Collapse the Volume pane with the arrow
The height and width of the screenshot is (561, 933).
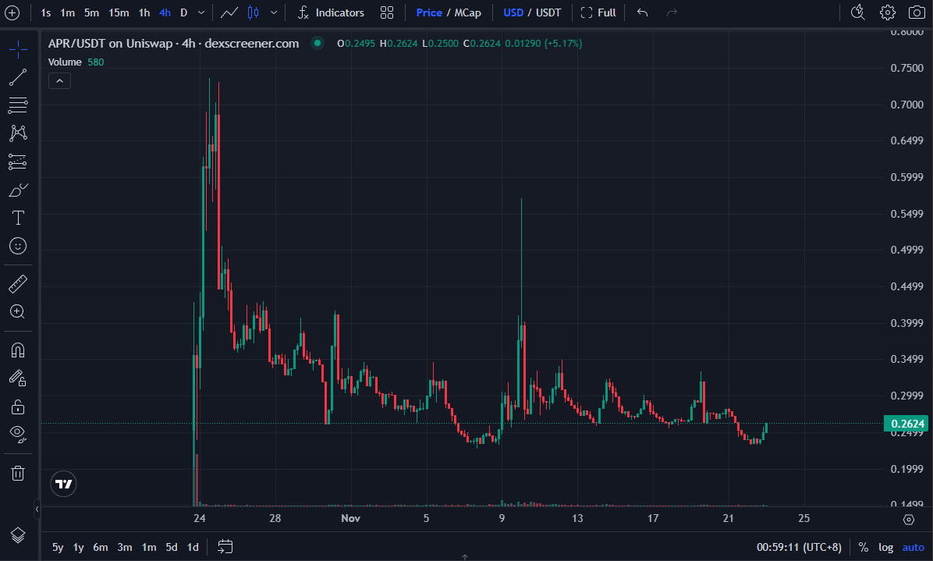point(59,80)
